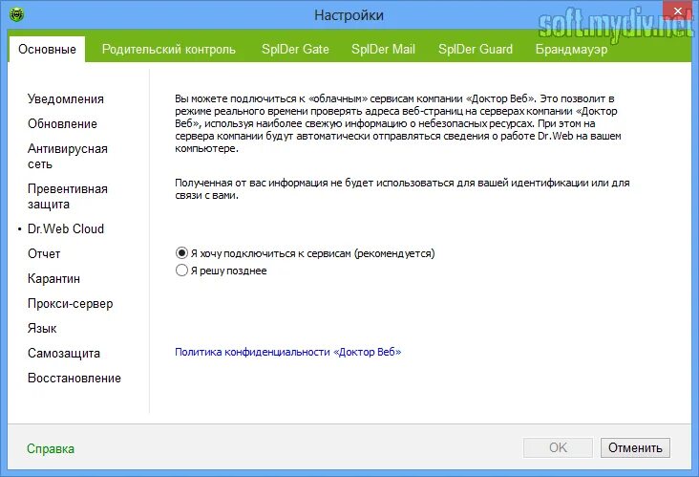Open the Брандмауэр tab
699x477 pixels.
[x=571, y=49]
